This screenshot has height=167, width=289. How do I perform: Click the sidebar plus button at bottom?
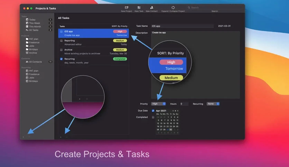[x=23, y=137]
